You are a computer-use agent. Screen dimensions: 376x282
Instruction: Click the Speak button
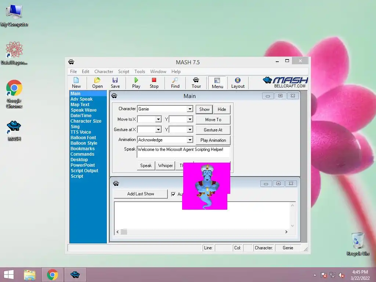pos(146,166)
